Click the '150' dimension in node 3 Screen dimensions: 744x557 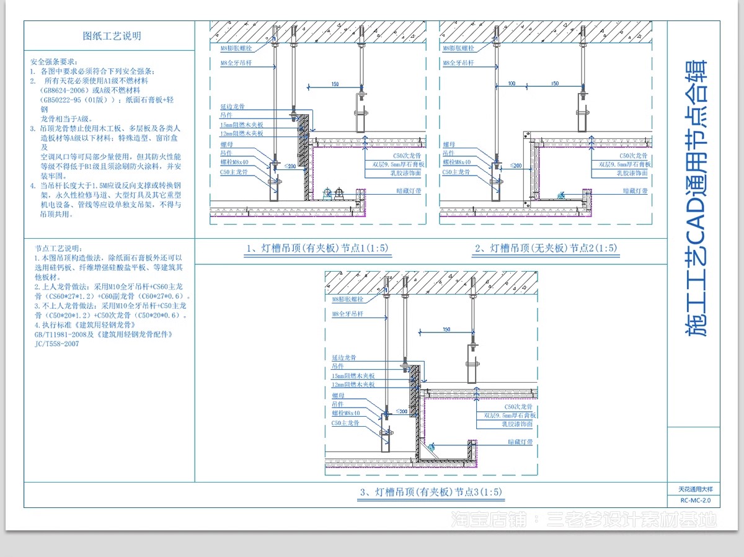446,329
